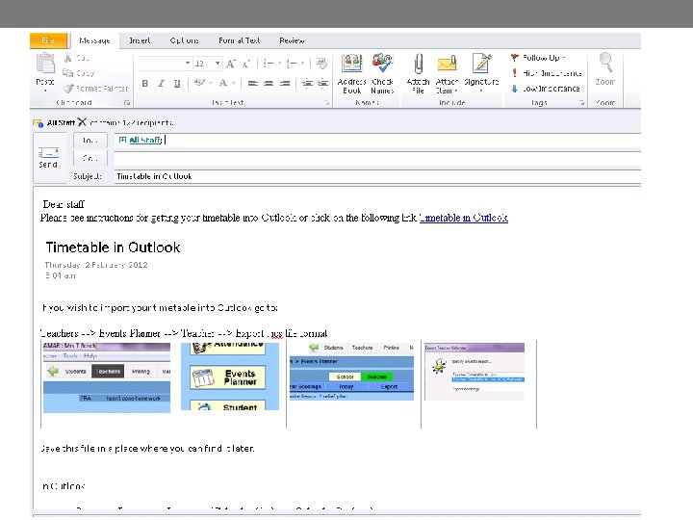Image resolution: width=693 pixels, height=520 pixels.
Task: Click the Shrink Font icon
Action: pos(246,64)
